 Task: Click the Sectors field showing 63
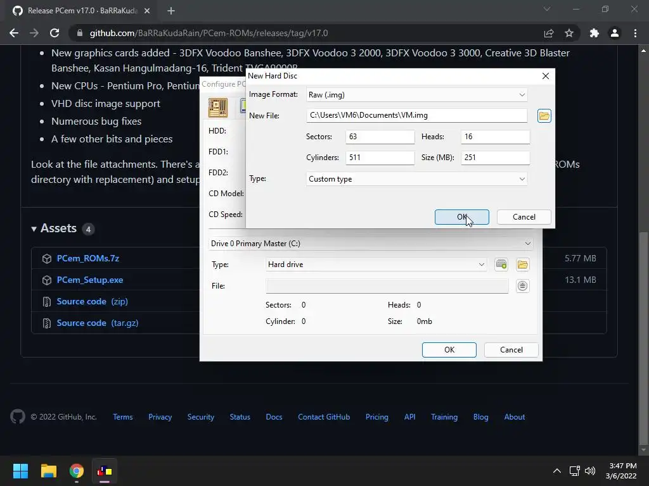380,137
